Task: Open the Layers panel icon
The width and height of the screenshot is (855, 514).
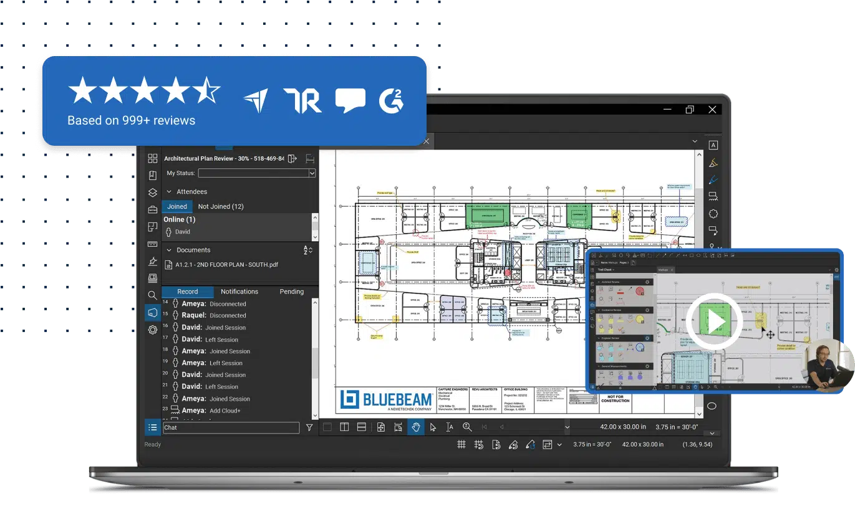Action: click(x=153, y=193)
